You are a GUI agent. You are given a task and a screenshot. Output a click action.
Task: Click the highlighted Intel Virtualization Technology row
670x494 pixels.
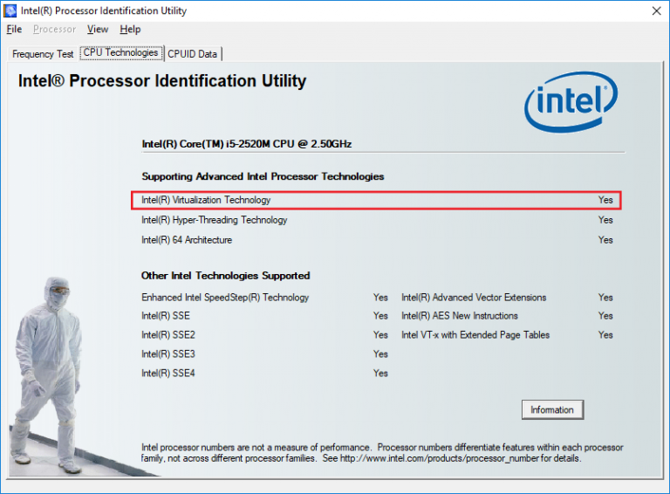(x=376, y=201)
